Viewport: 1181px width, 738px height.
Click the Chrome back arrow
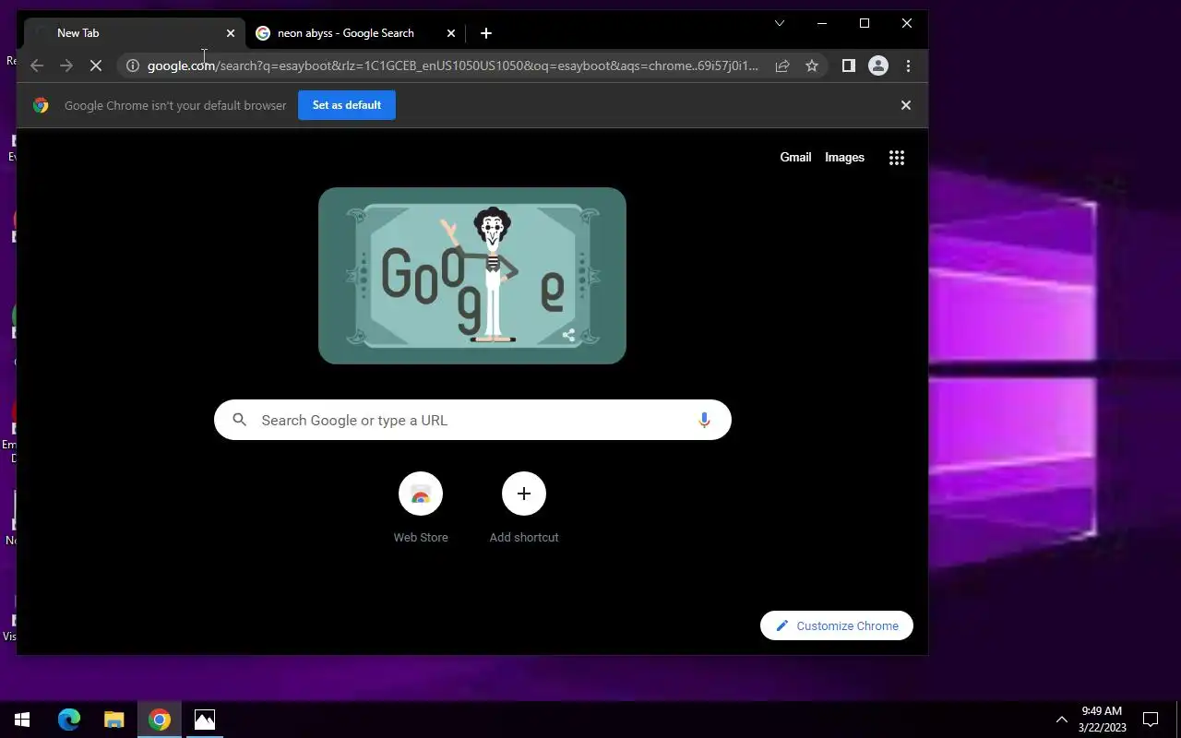coord(37,65)
